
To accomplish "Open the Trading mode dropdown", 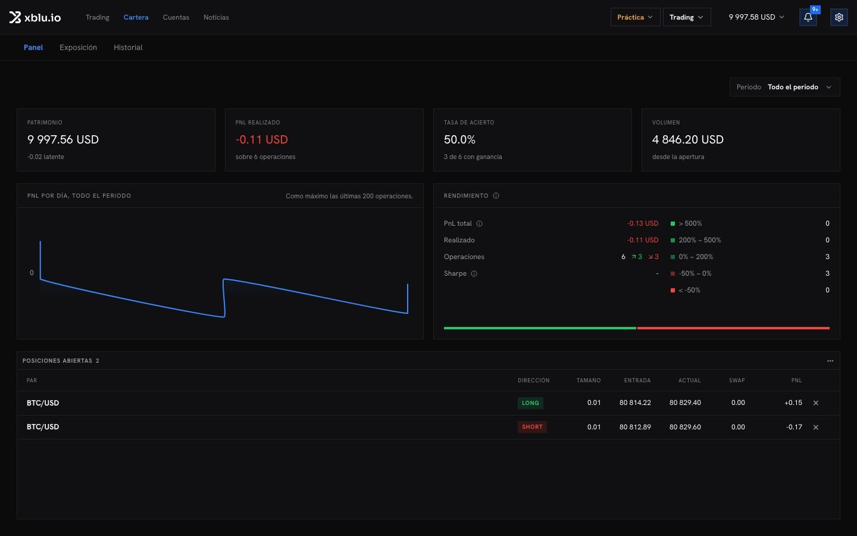I will click(x=686, y=17).
